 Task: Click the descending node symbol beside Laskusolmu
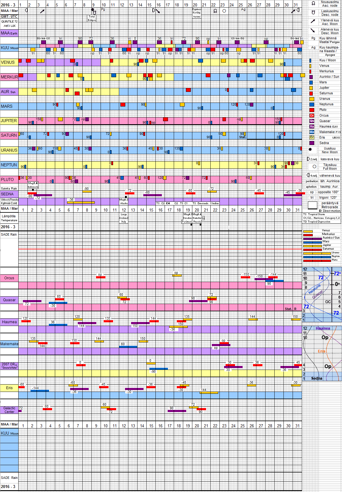313,13
